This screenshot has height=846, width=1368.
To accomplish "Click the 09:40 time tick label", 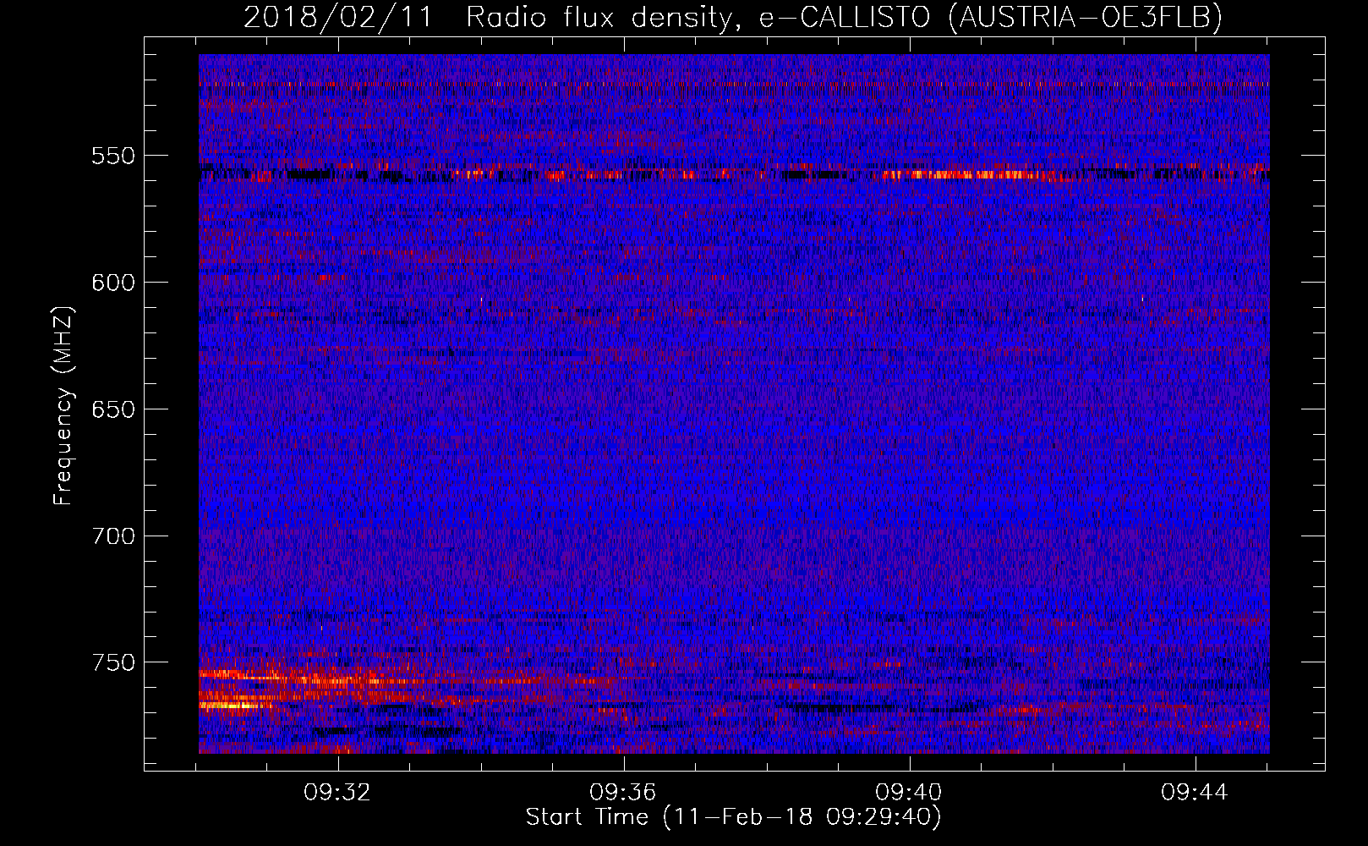I will coord(909,793).
